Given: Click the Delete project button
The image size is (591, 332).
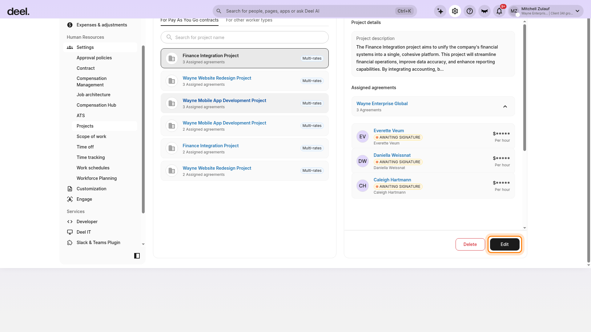Looking at the screenshot, I should 470,244.
